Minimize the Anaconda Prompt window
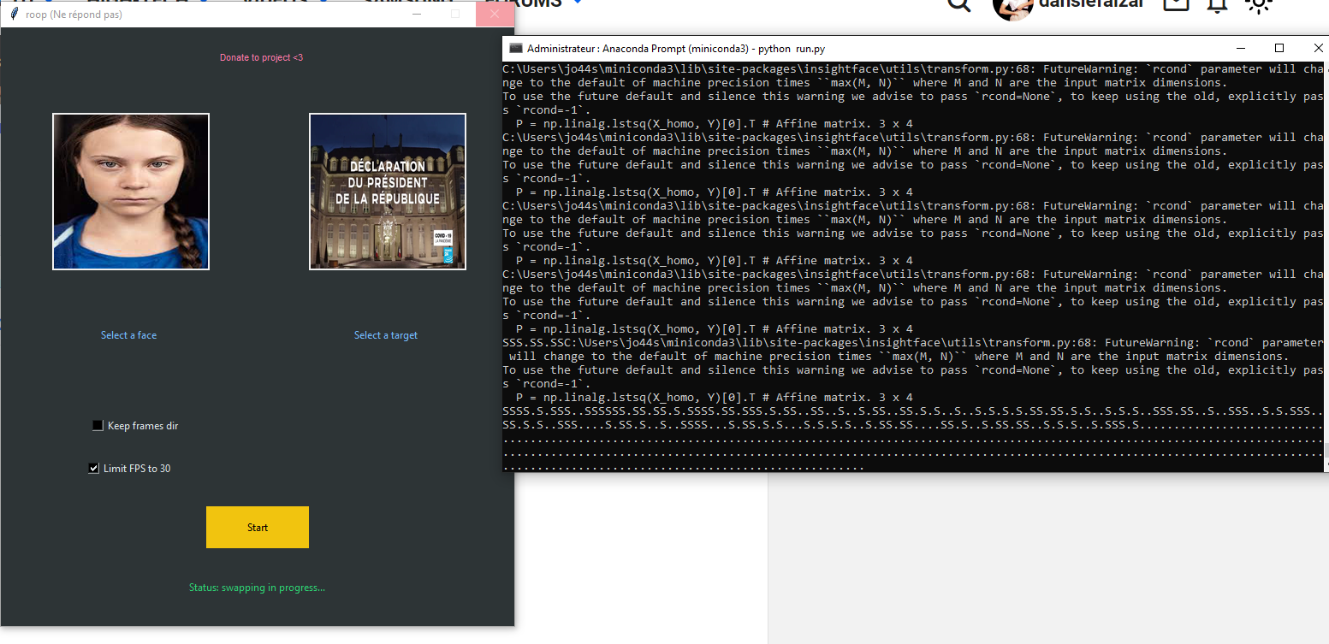Viewport: 1329px width, 644px height. 1239,48
